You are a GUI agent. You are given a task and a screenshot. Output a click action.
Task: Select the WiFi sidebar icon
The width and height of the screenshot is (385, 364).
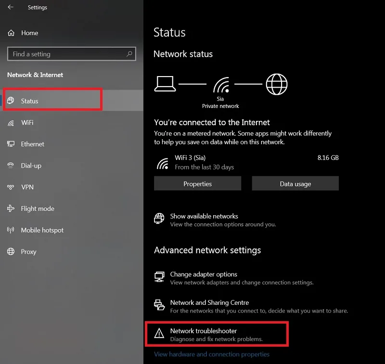(x=11, y=123)
